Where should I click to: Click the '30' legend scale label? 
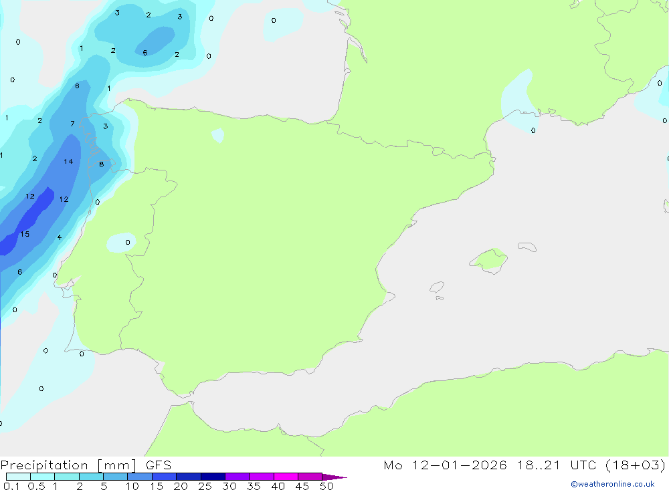[229, 486]
